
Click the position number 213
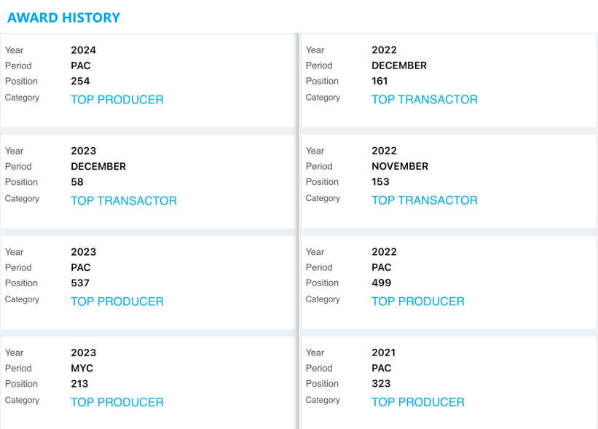click(79, 384)
